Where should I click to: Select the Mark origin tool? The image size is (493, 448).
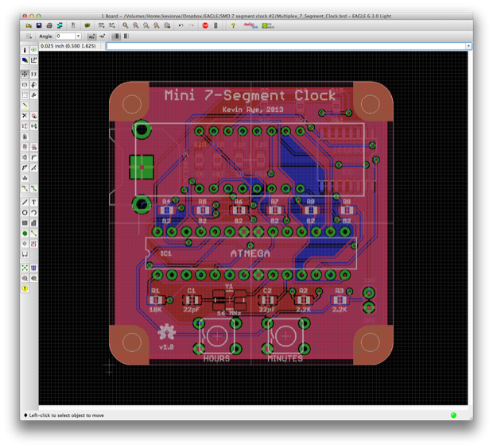(x=33, y=60)
